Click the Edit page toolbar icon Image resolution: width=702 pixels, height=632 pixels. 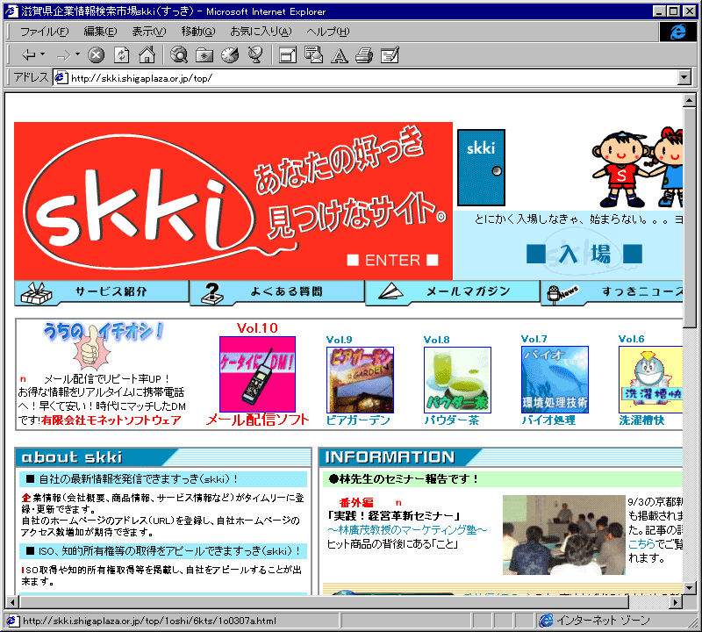390,55
